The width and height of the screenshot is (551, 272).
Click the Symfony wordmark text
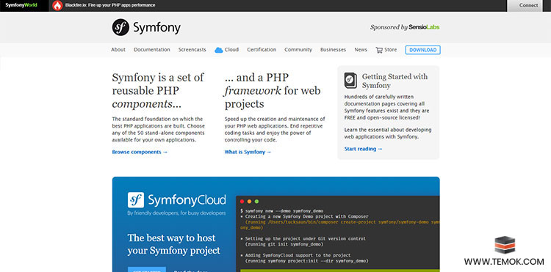pyautogui.click(x=156, y=28)
